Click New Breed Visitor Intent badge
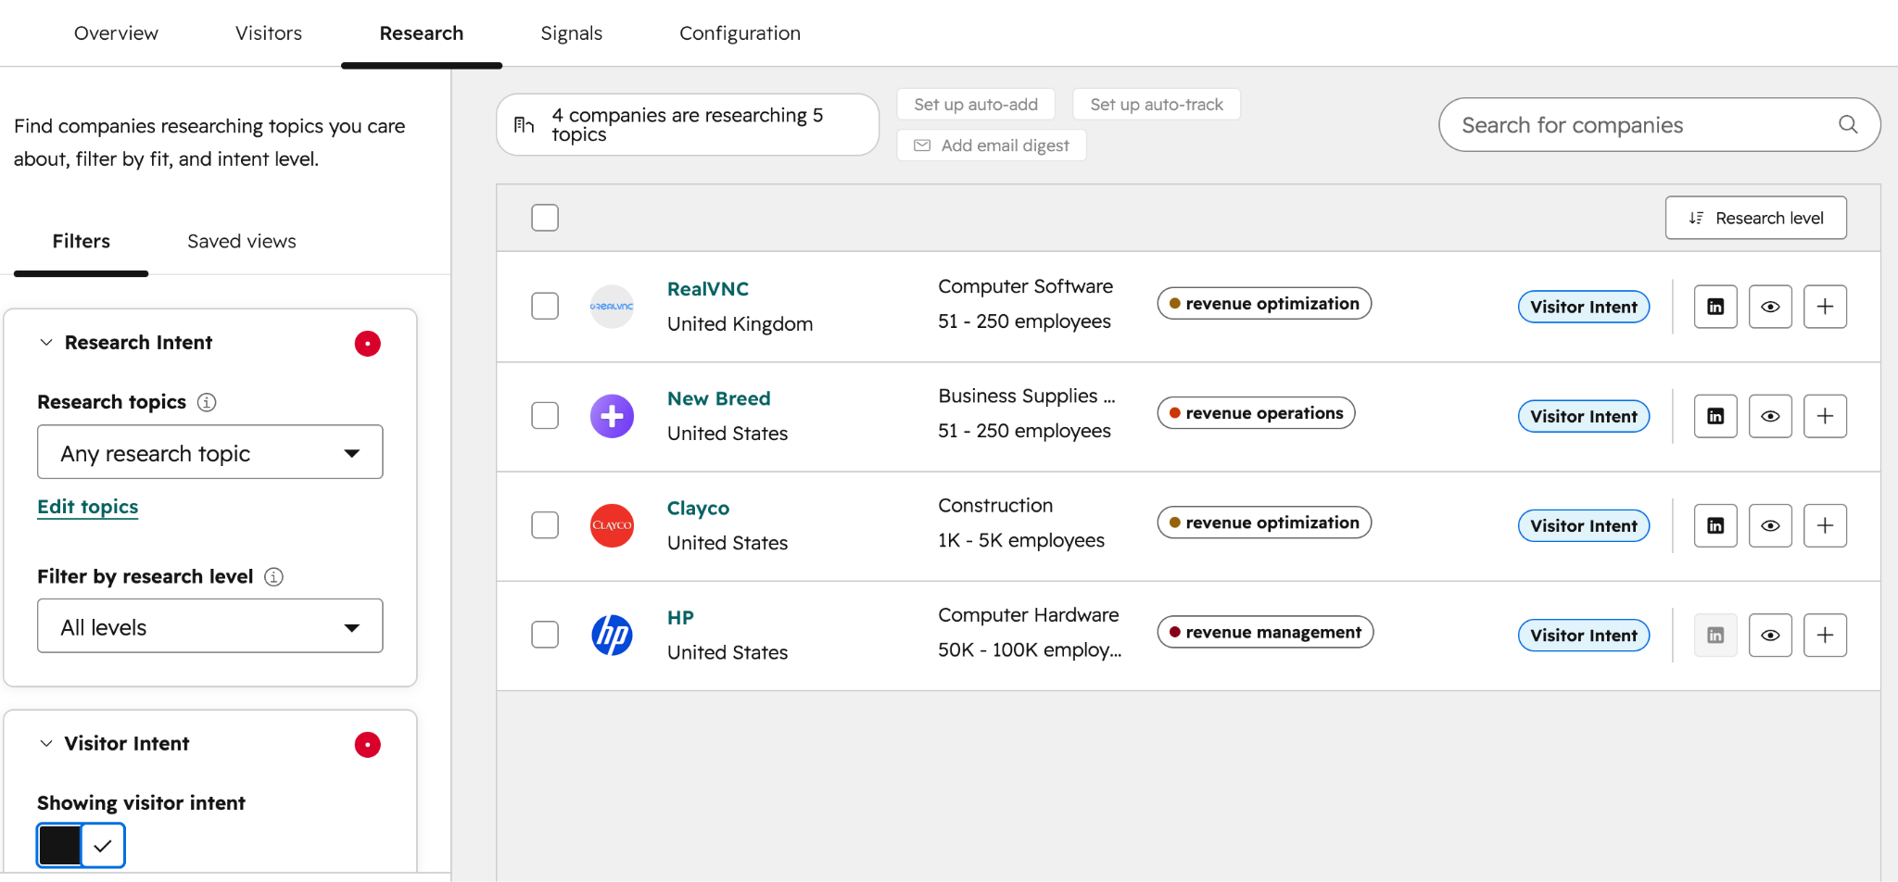The image size is (1898, 882). [1584, 416]
